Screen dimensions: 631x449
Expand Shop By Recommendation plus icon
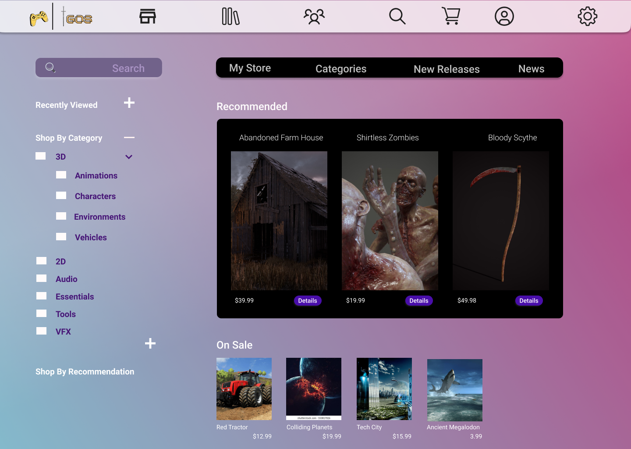pyautogui.click(x=150, y=343)
